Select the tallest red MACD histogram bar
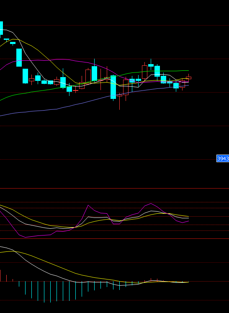The image size is (229, 313). pyautogui.click(x=0, y=275)
